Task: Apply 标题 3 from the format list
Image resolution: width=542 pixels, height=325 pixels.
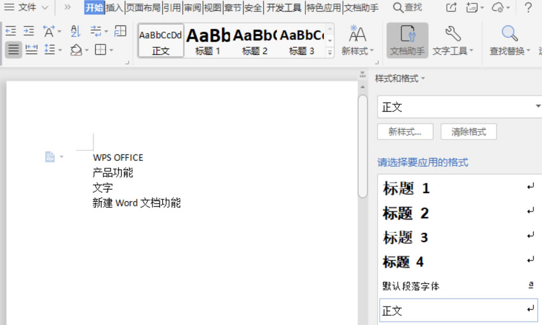Action: pos(458,237)
